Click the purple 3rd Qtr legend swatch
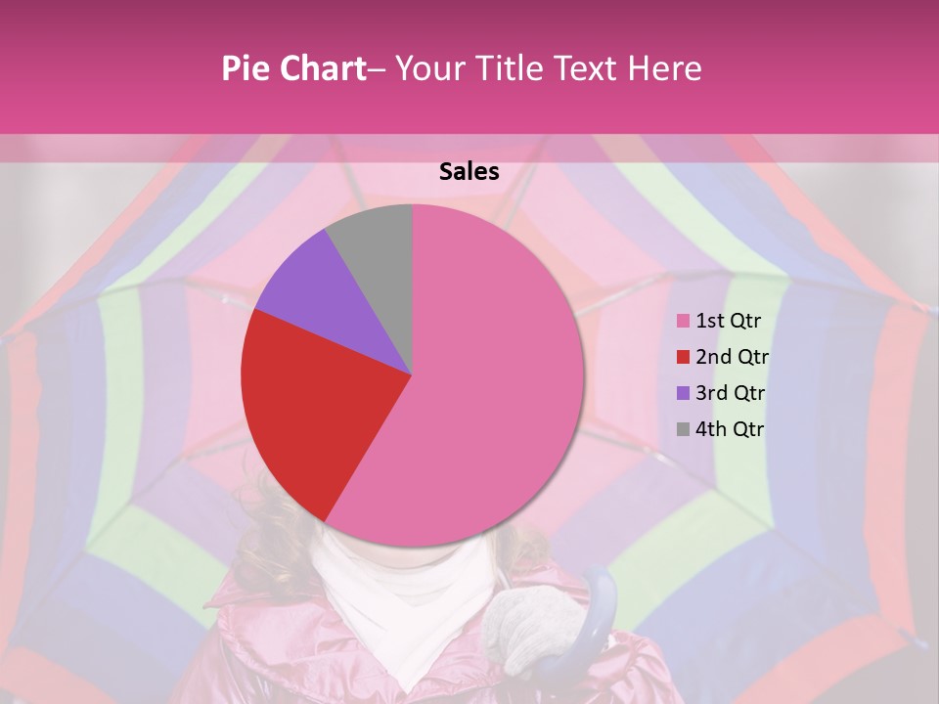Viewport: 939px width, 704px height. pos(684,393)
